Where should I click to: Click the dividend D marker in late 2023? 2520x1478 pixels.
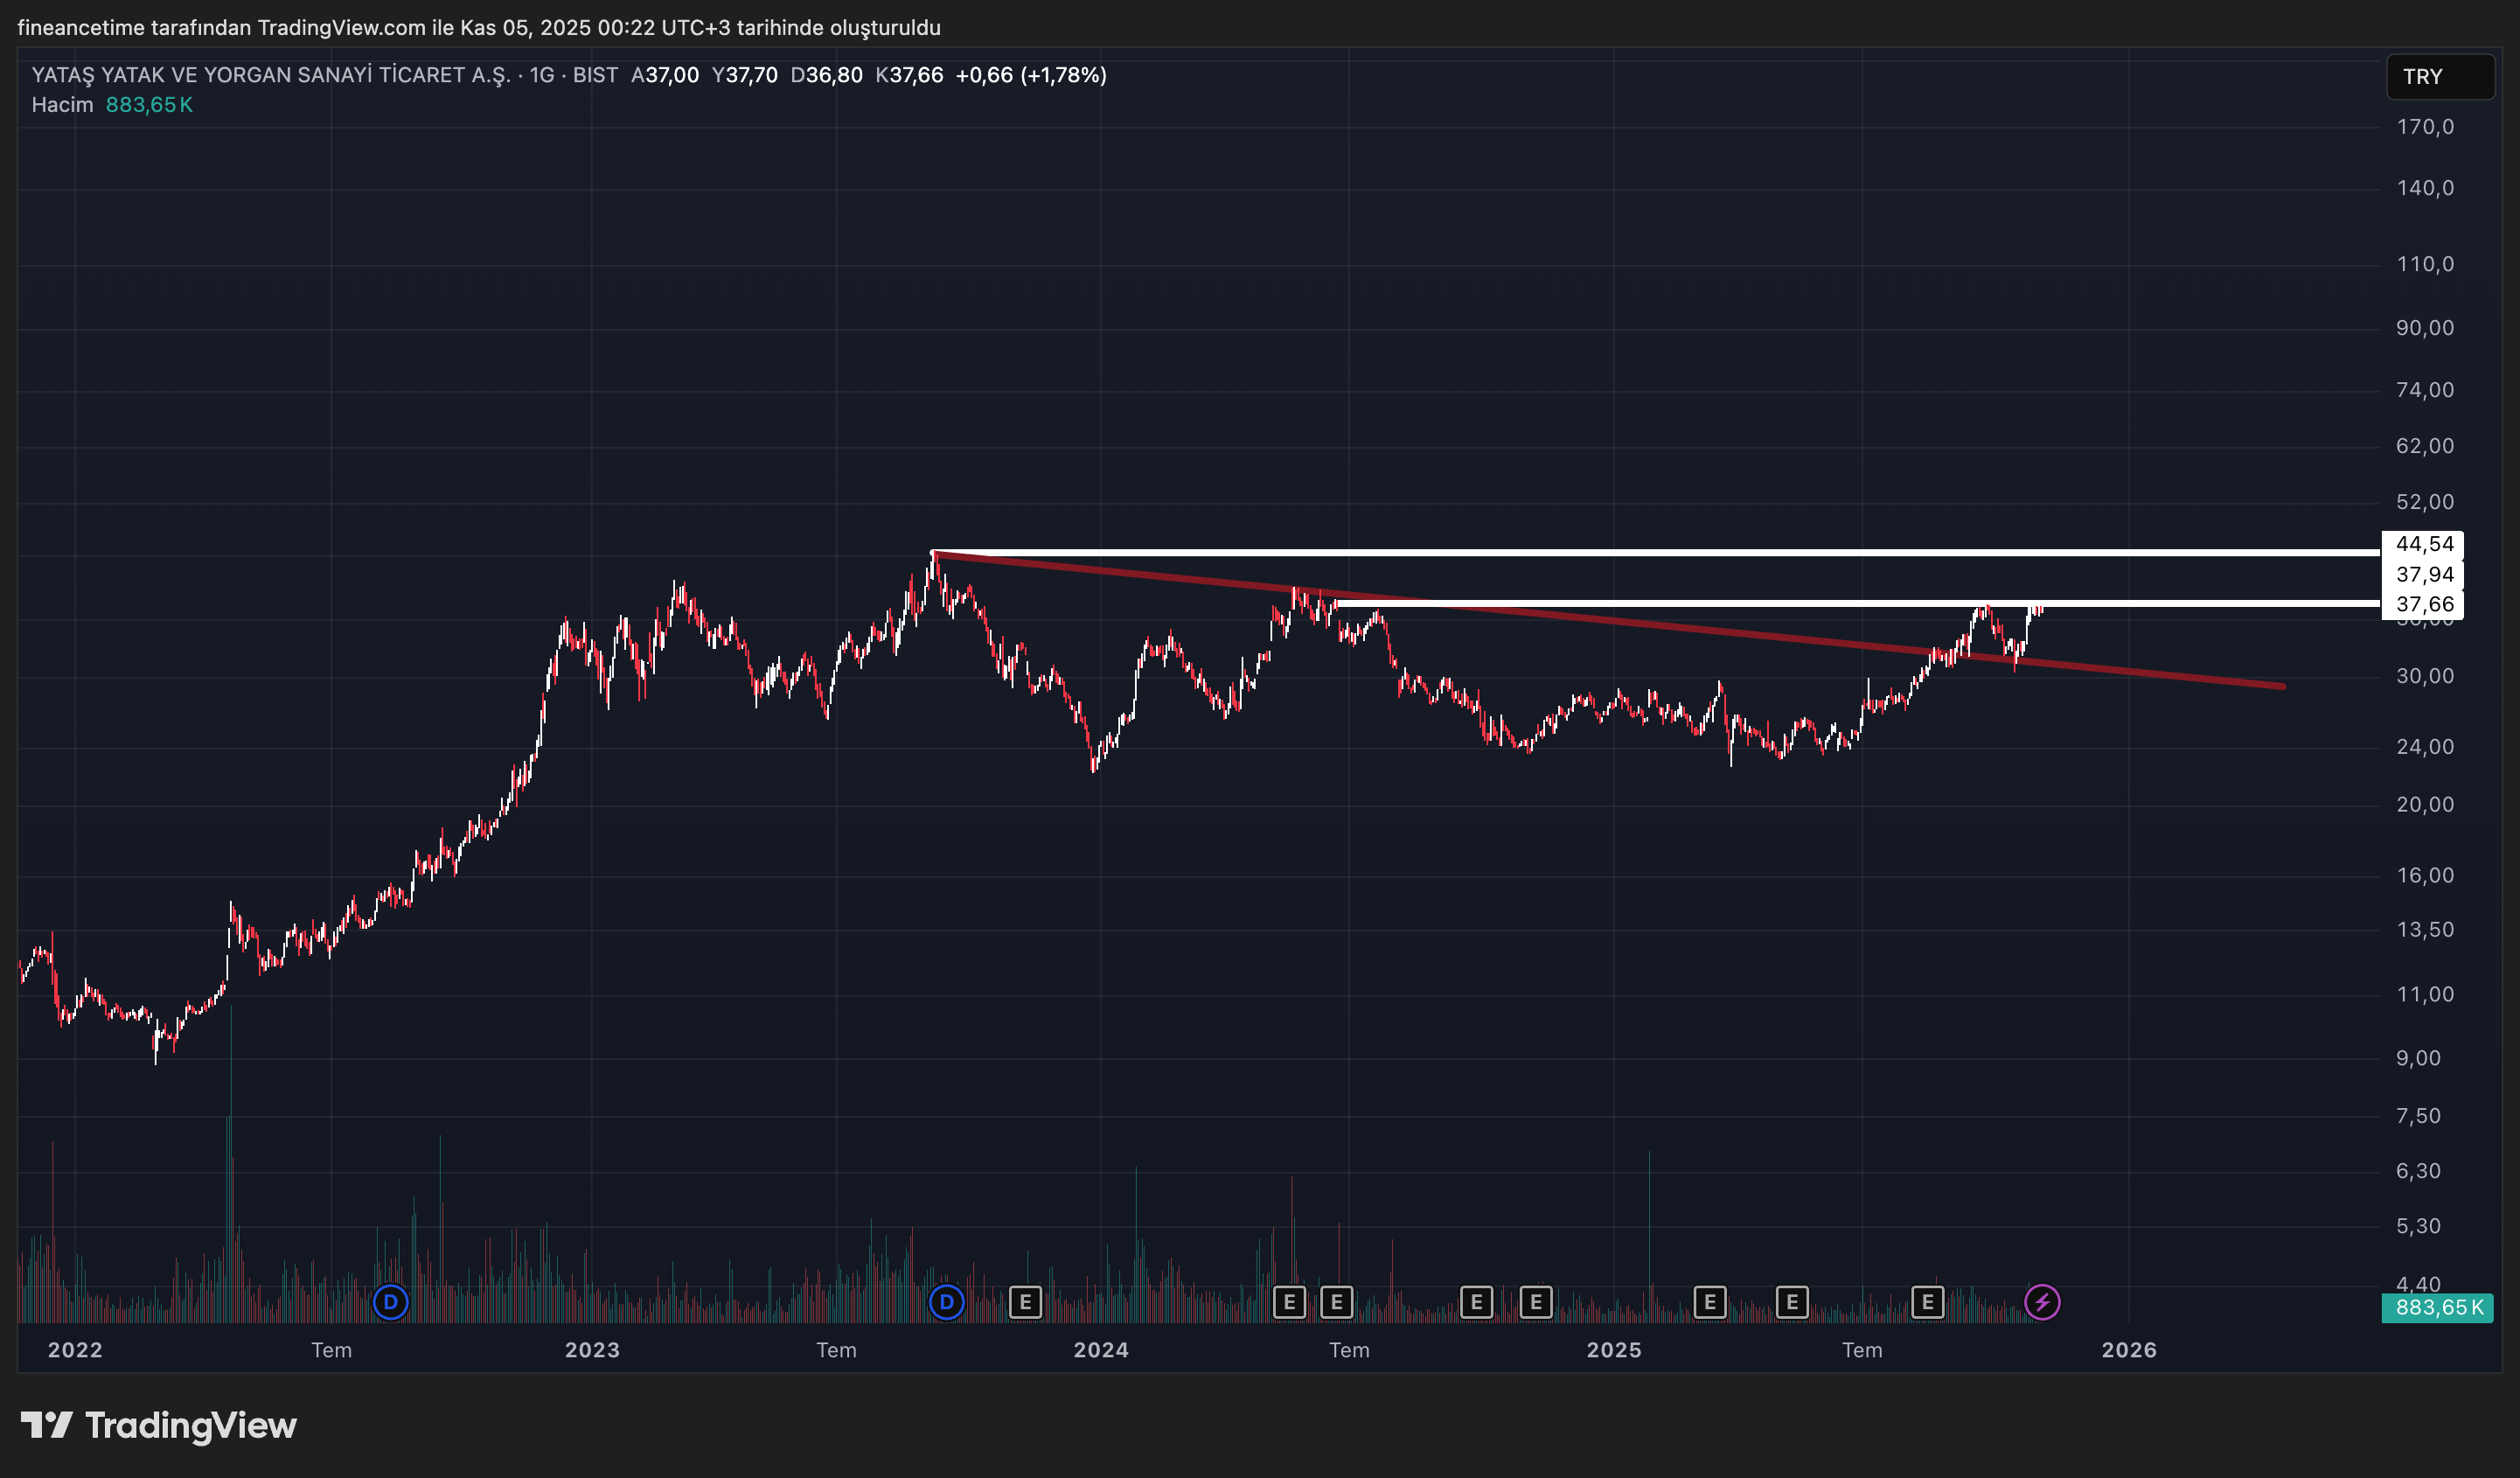[946, 1302]
